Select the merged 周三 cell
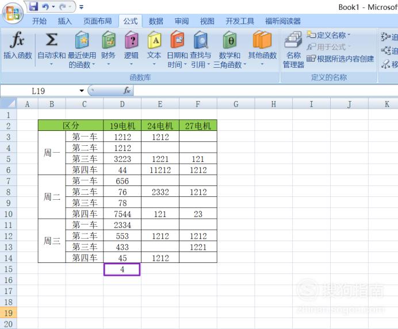The width and height of the screenshot is (398, 329). [x=52, y=241]
